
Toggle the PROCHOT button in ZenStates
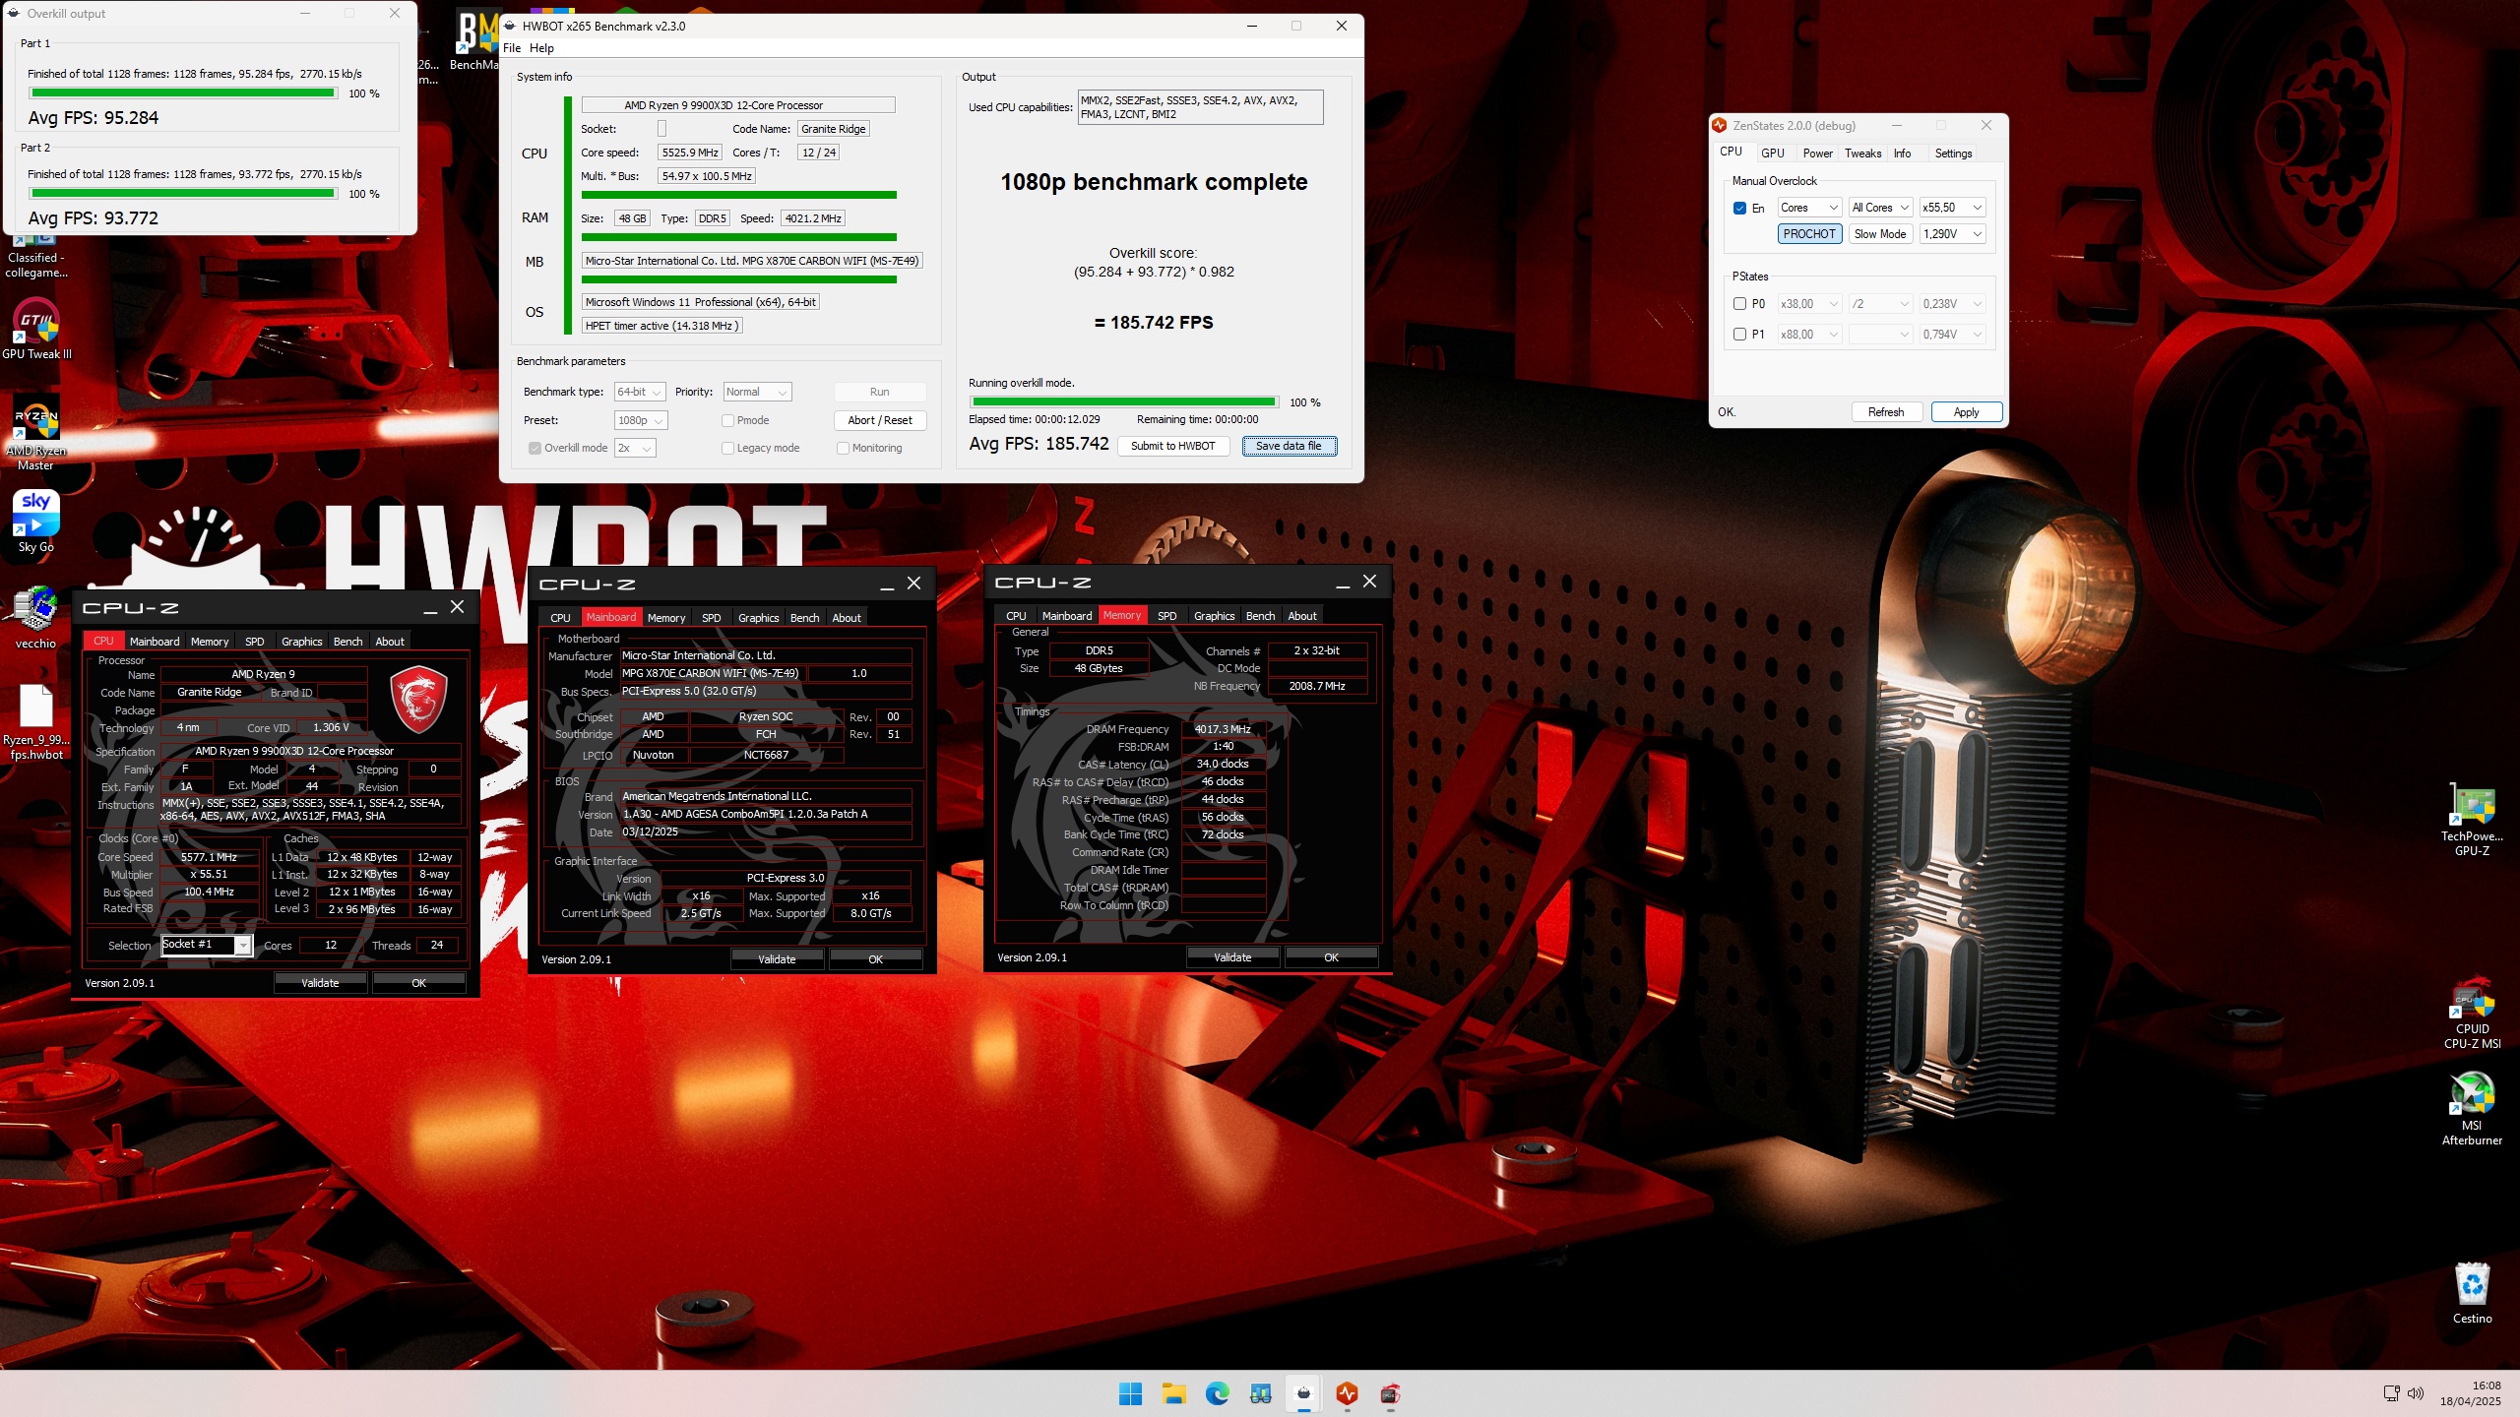pos(1809,234)
